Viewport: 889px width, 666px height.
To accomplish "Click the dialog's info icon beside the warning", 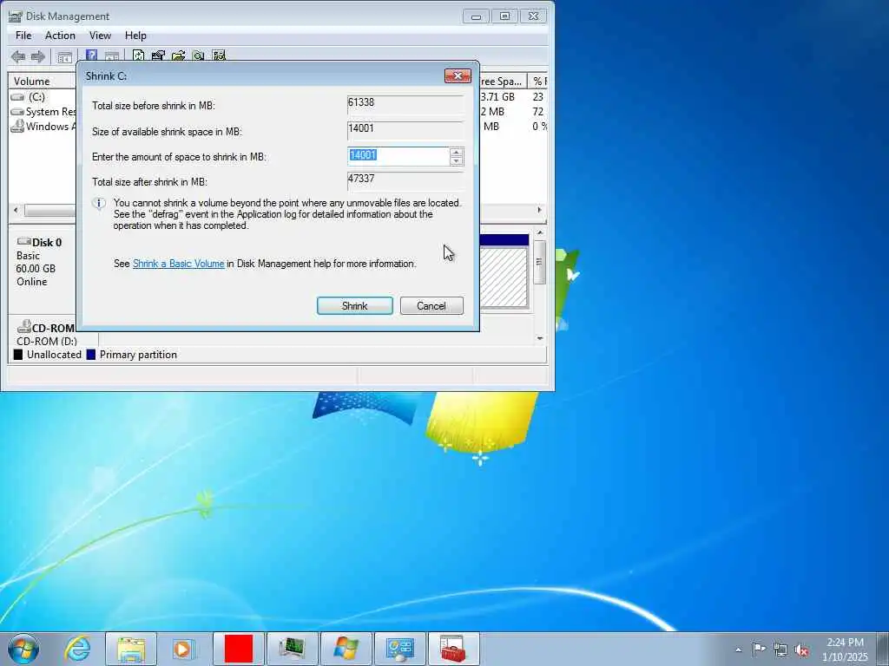I will [x=99, y=204].
